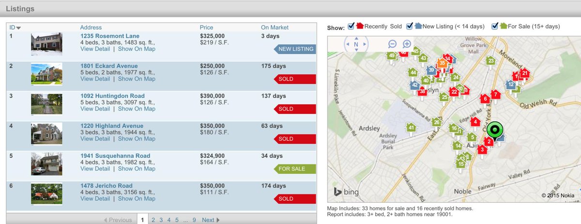Screen dimensions: 581x224
Task: Go to page 2 of listings
Action: (153, 220)
